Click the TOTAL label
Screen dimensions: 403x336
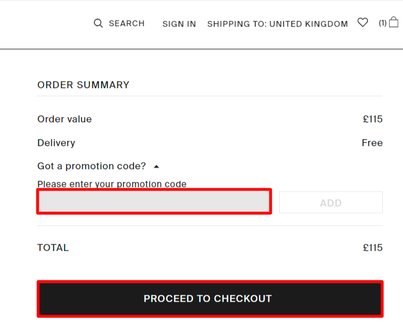point(53,247)
